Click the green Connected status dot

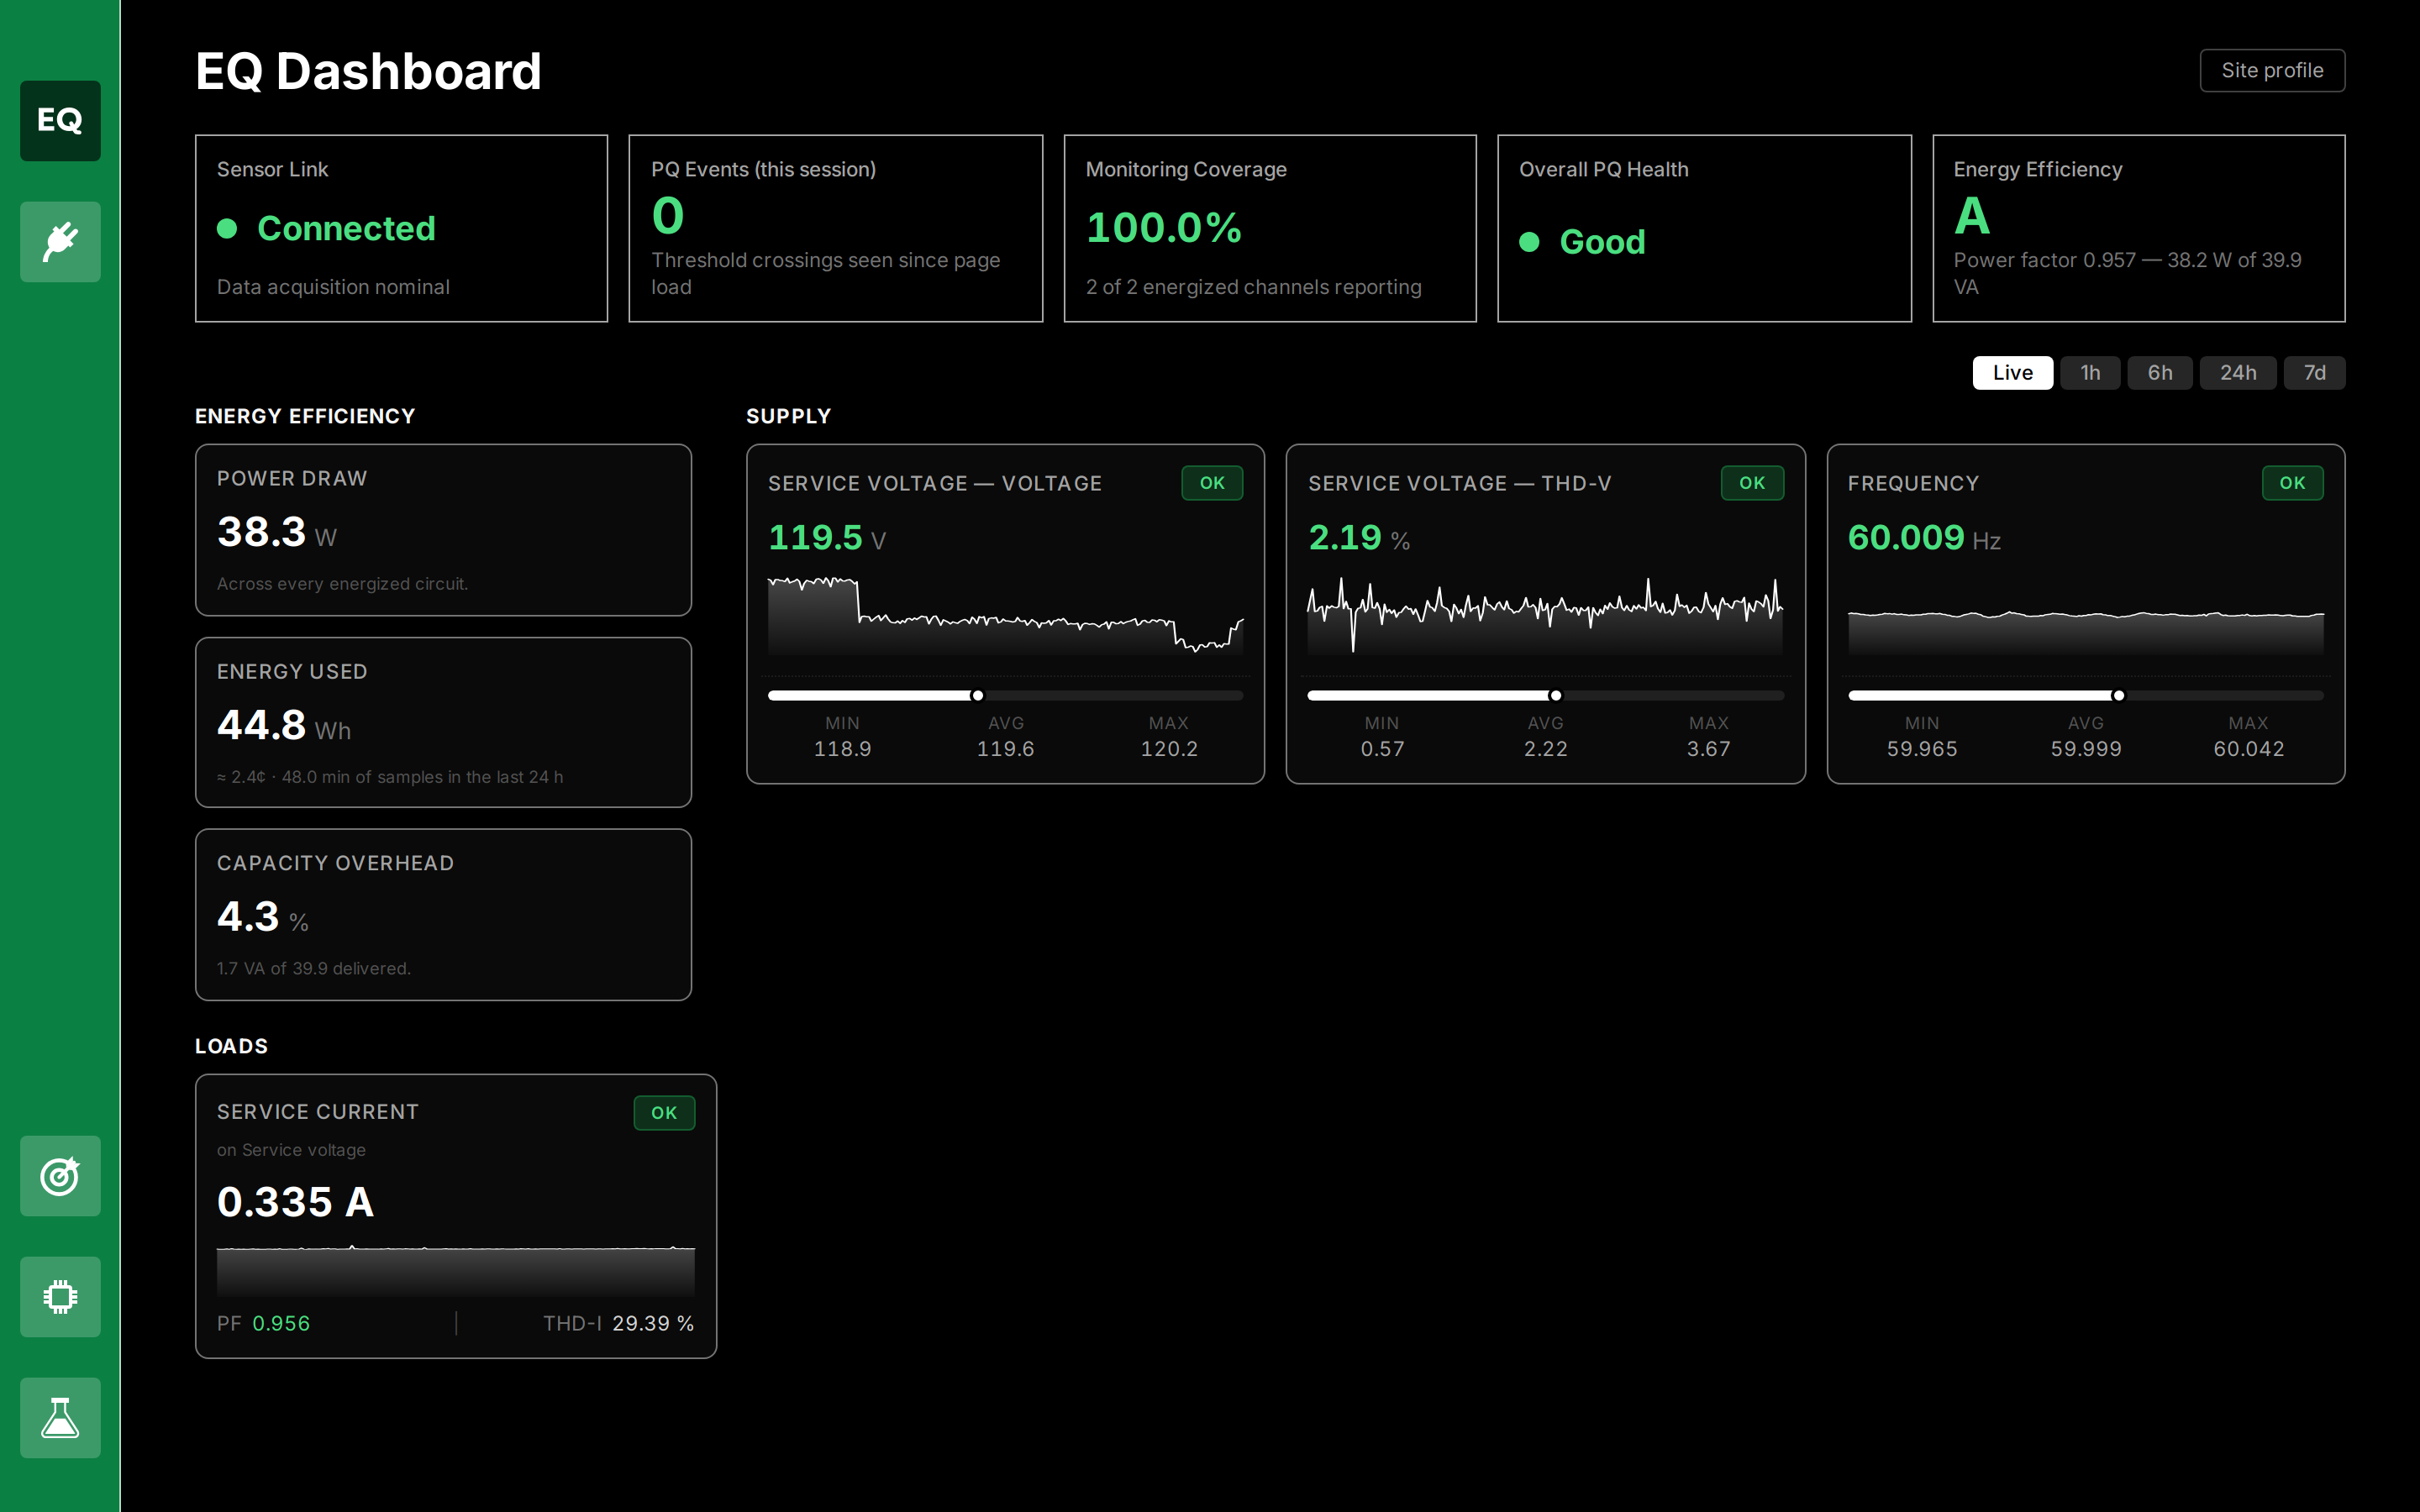pos(227,229)
